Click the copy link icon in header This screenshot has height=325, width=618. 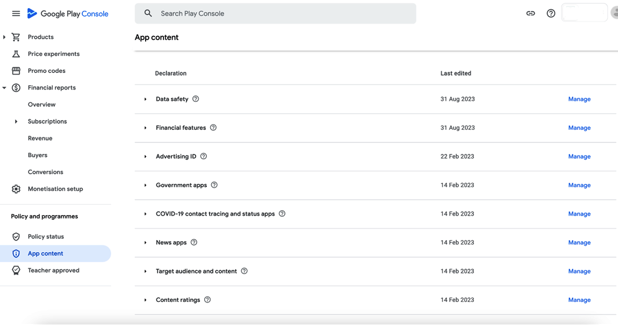(x=530, y=13)
